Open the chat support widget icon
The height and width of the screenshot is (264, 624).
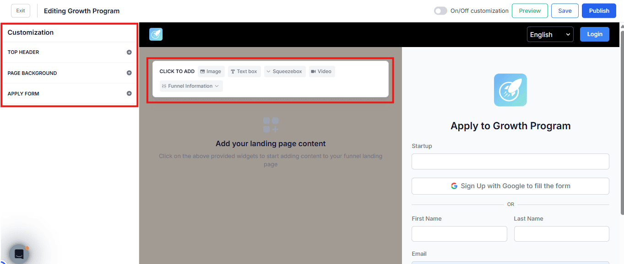(x=19, y=254)
